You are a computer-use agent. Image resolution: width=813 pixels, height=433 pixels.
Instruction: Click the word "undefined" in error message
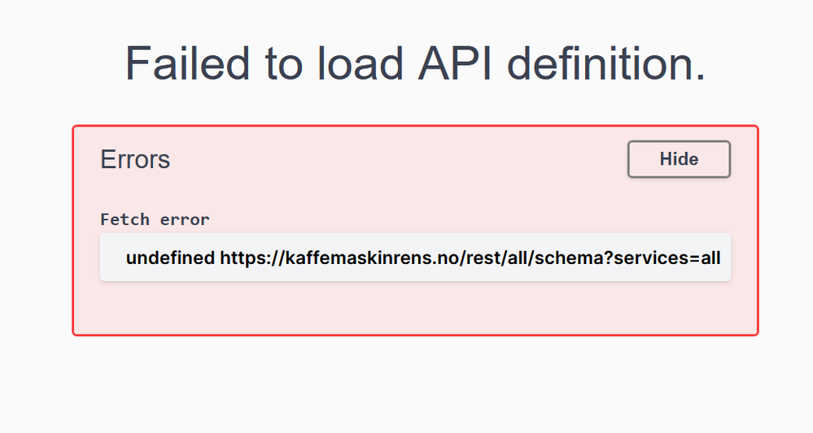(x=169, y=258)
